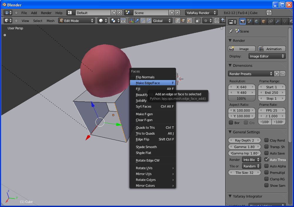
Task: Choose Flip Normals in Faces menu
Action: [153, 77]
